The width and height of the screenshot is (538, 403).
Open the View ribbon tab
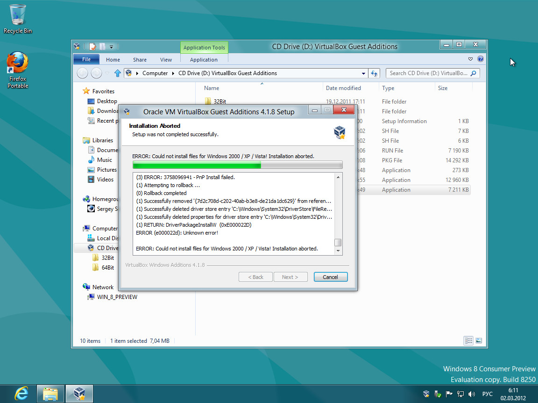pos(166,60)
